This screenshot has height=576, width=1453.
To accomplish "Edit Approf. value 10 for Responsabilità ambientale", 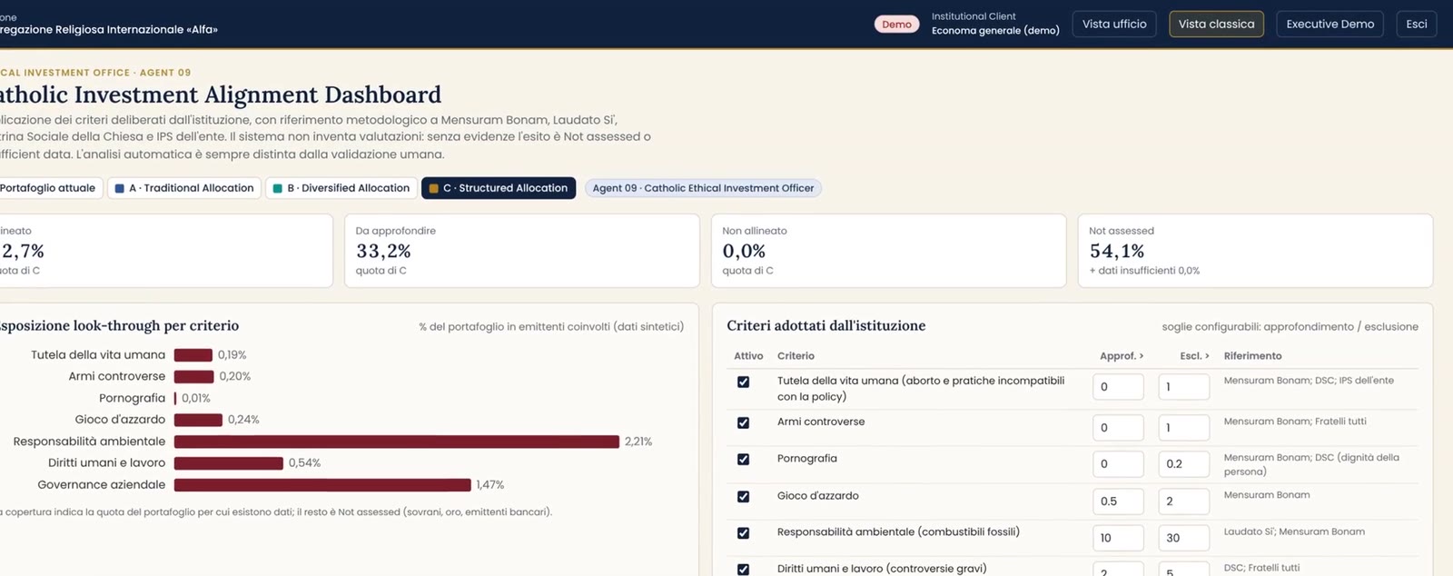I will click(1118, 537).
